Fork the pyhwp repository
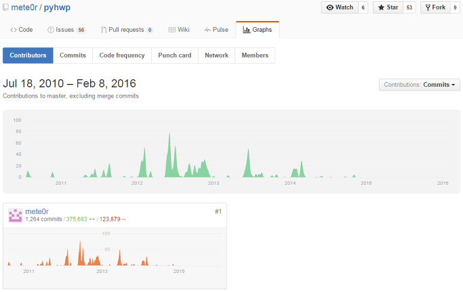The height and width of the screenshot is (292, 463). 435,7
